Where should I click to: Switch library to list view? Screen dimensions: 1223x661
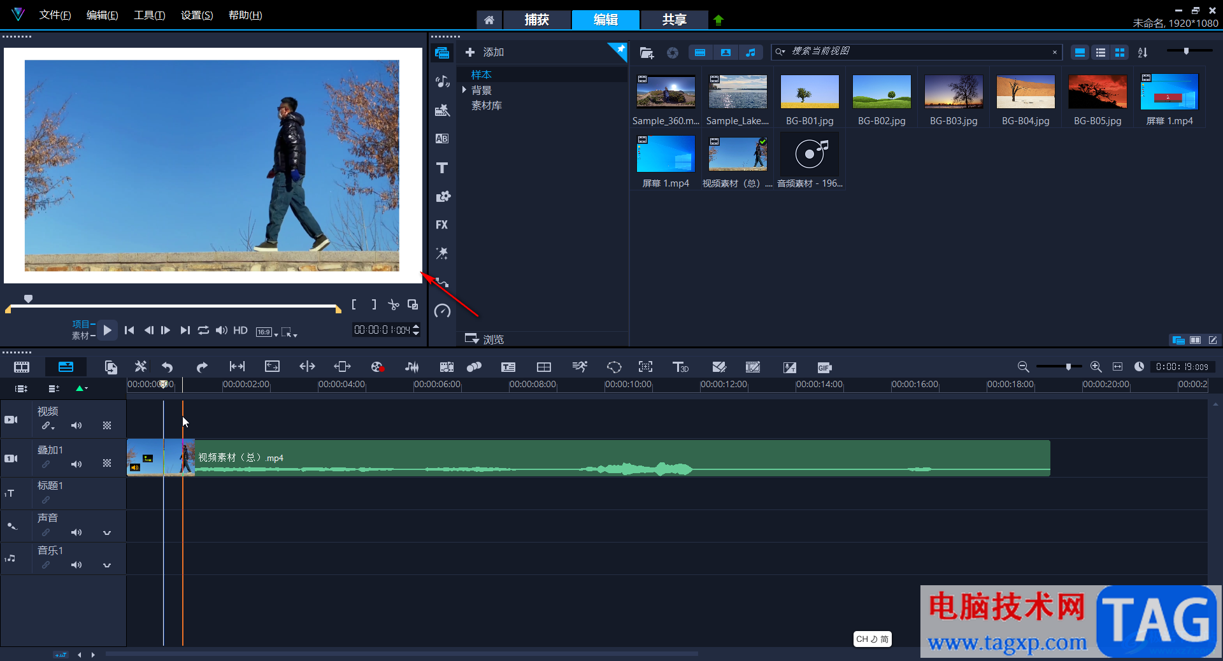click(1100, 52)
